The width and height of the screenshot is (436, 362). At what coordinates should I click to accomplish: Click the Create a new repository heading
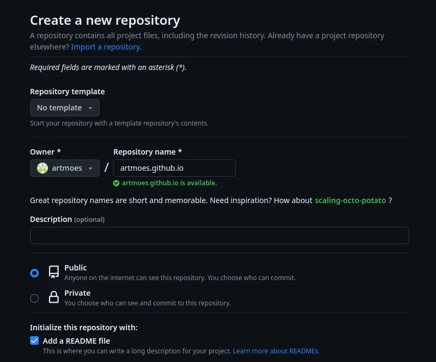click(x=105, y=20)
